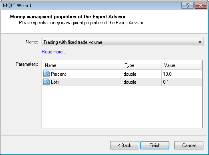Image resolution: width=209 pixels, height=155 pixels.
Task: Click the empty area of the parameters list
Action: click(122, 107)
